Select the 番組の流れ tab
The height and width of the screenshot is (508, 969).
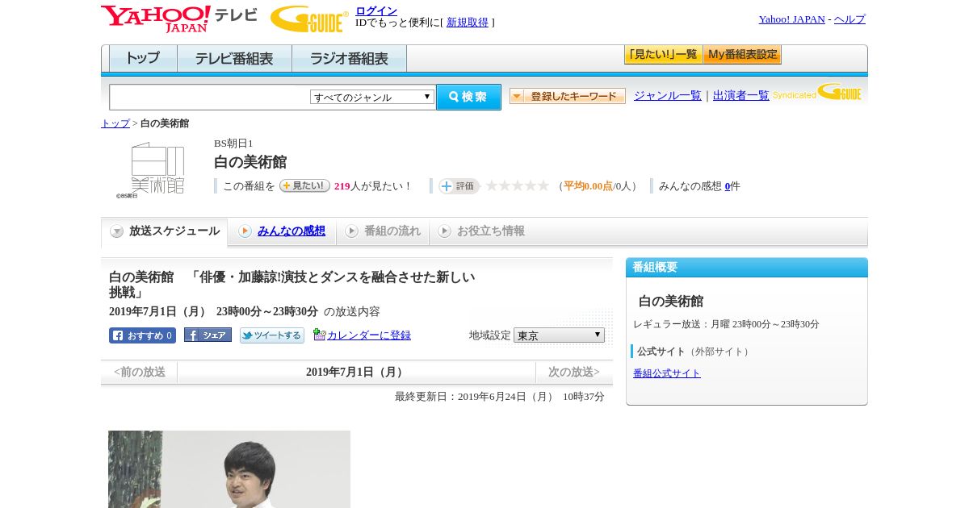click(x=383, y=231)
